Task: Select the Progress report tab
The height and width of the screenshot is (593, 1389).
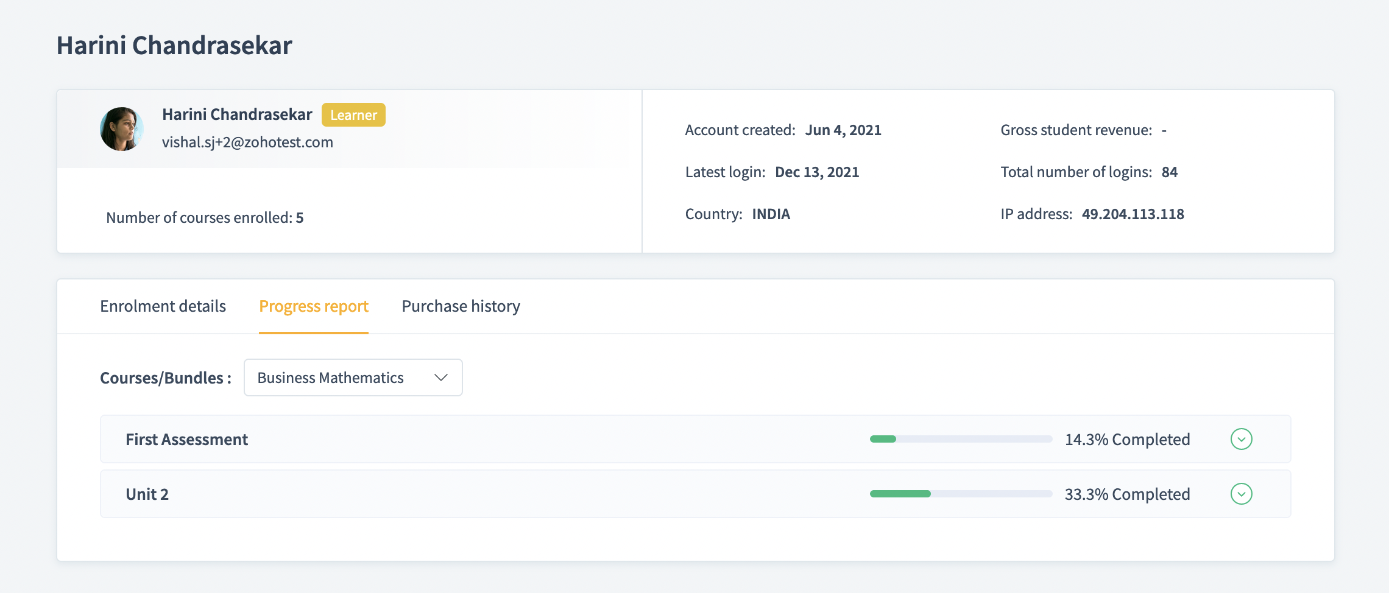Action: (313, 306)
